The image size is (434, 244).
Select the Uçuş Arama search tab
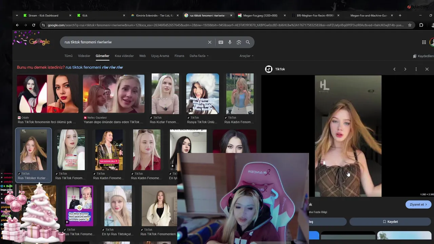point(160,56)
